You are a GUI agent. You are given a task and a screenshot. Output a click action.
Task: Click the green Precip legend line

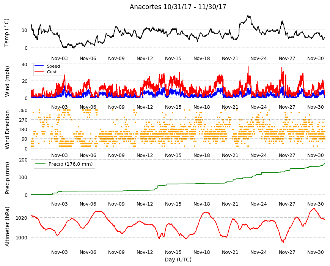41,164
